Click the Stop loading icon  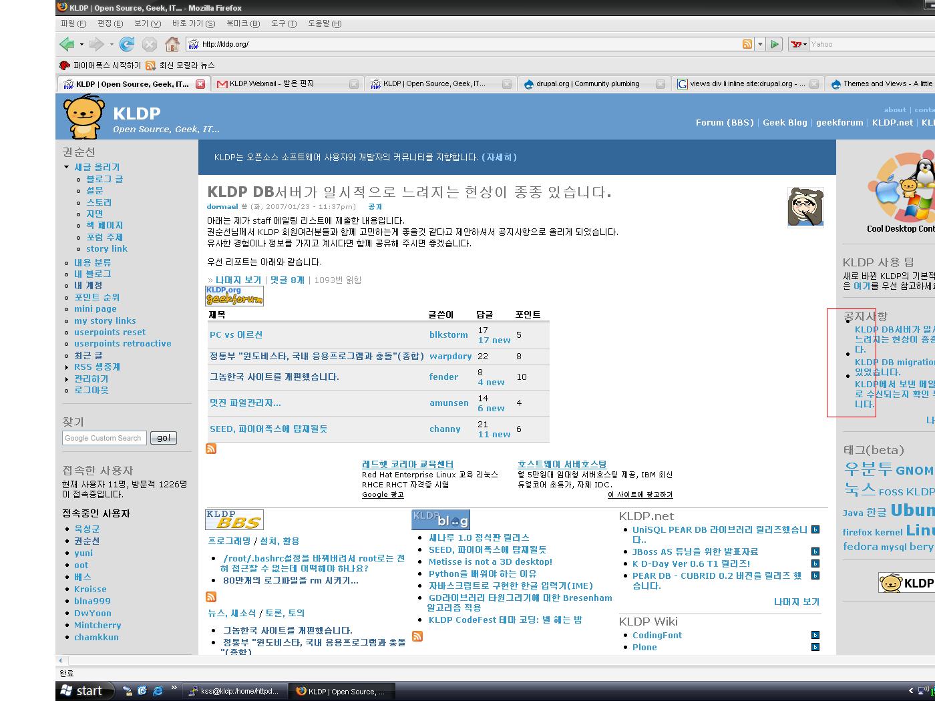[x=150, y=44]
